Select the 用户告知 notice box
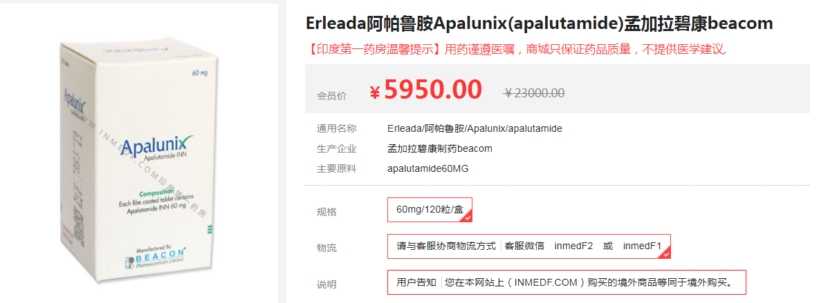 pos(416,282)
